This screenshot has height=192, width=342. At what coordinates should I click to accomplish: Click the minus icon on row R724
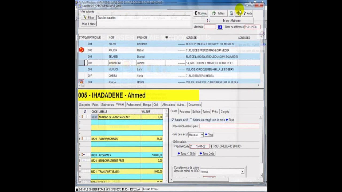[x=84, y=161]
